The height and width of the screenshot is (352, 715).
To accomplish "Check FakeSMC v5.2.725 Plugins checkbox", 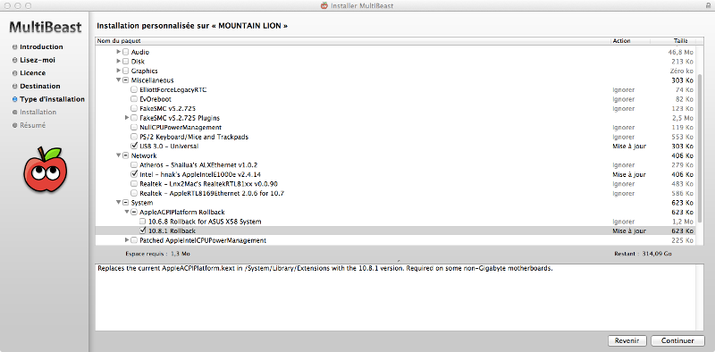I will (x=133, y=118).
